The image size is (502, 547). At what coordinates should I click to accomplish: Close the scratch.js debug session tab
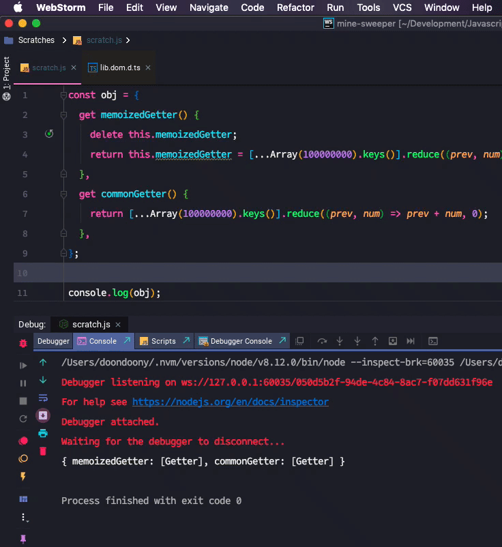(x=118, y=325)
